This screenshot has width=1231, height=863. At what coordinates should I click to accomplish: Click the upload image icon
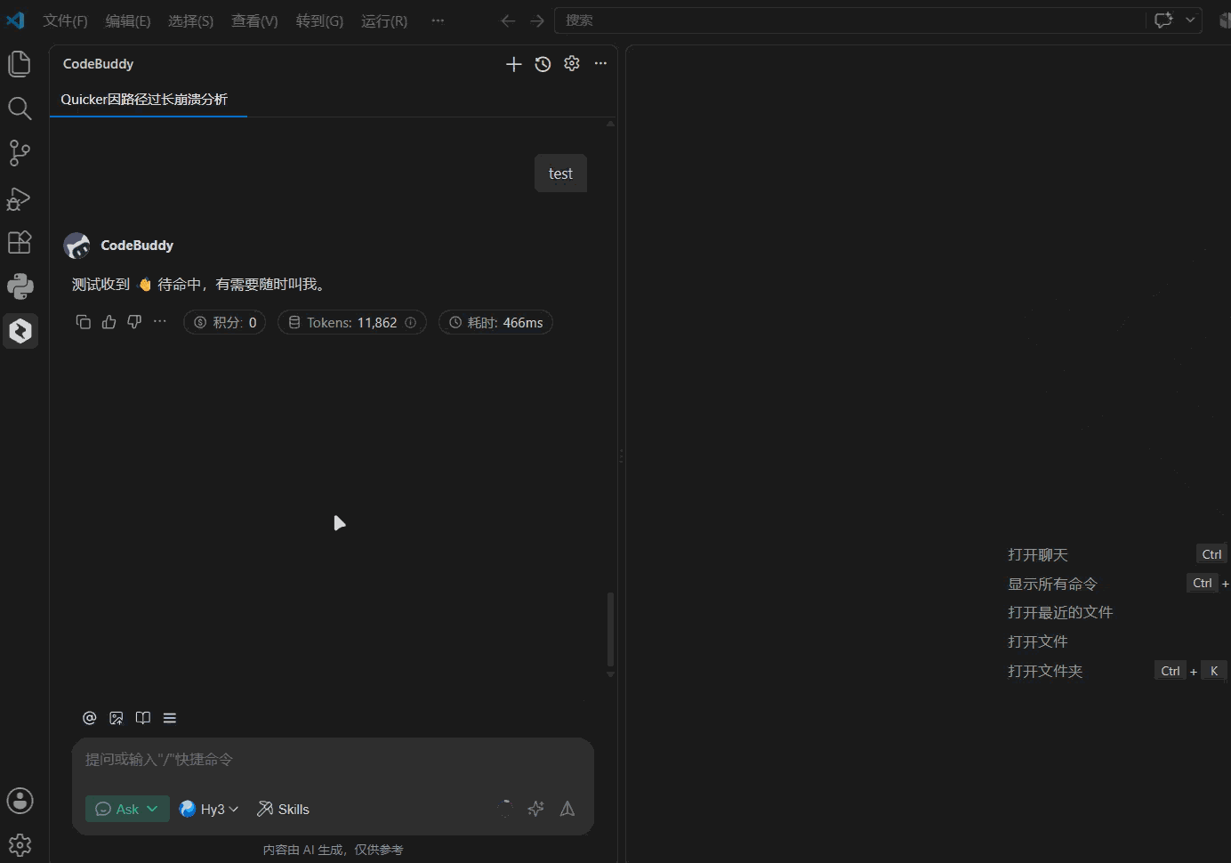point(116,718)
